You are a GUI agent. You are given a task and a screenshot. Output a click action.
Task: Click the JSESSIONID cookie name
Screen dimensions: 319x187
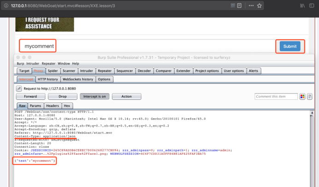pos(41,151)
